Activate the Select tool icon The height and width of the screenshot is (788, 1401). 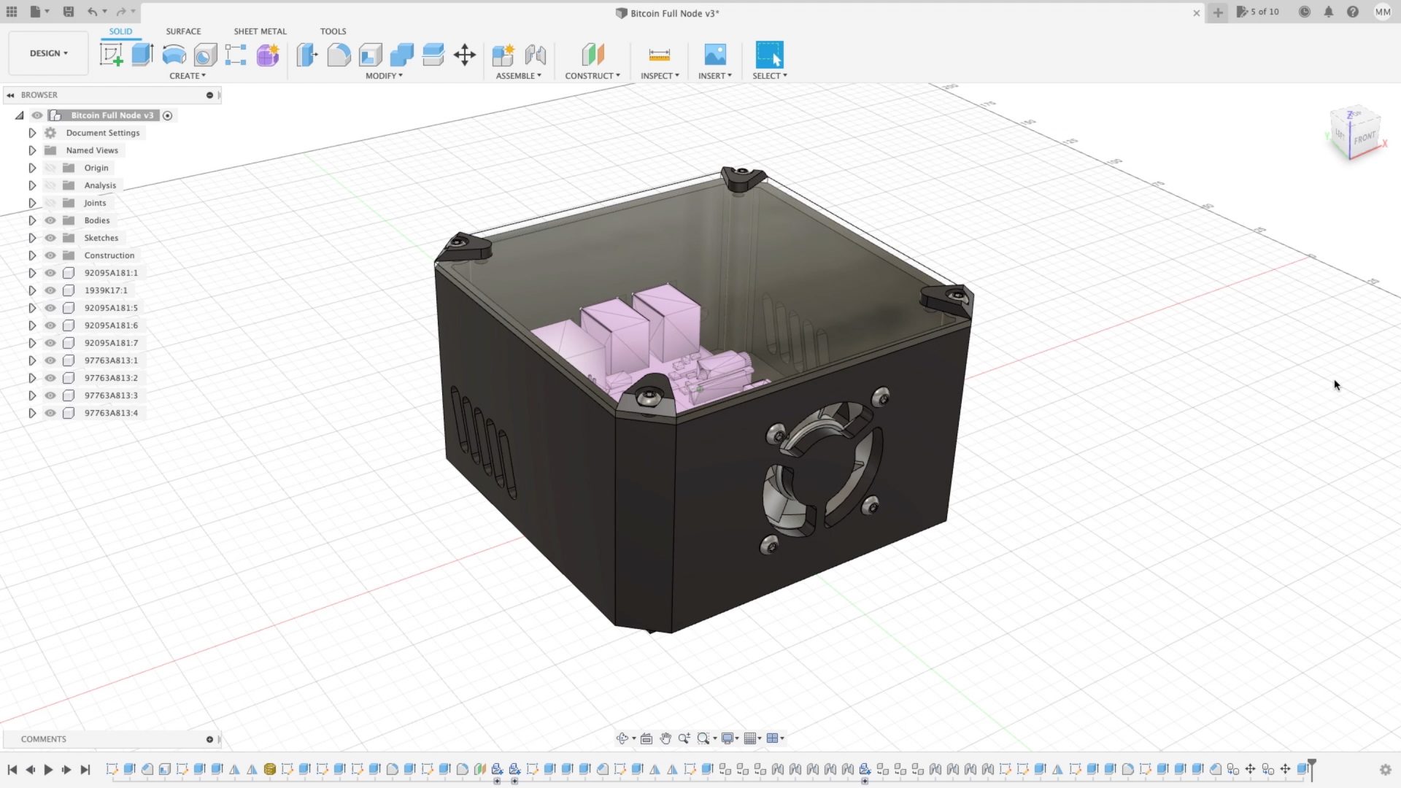pyautogui.click(x=769, y=55)
